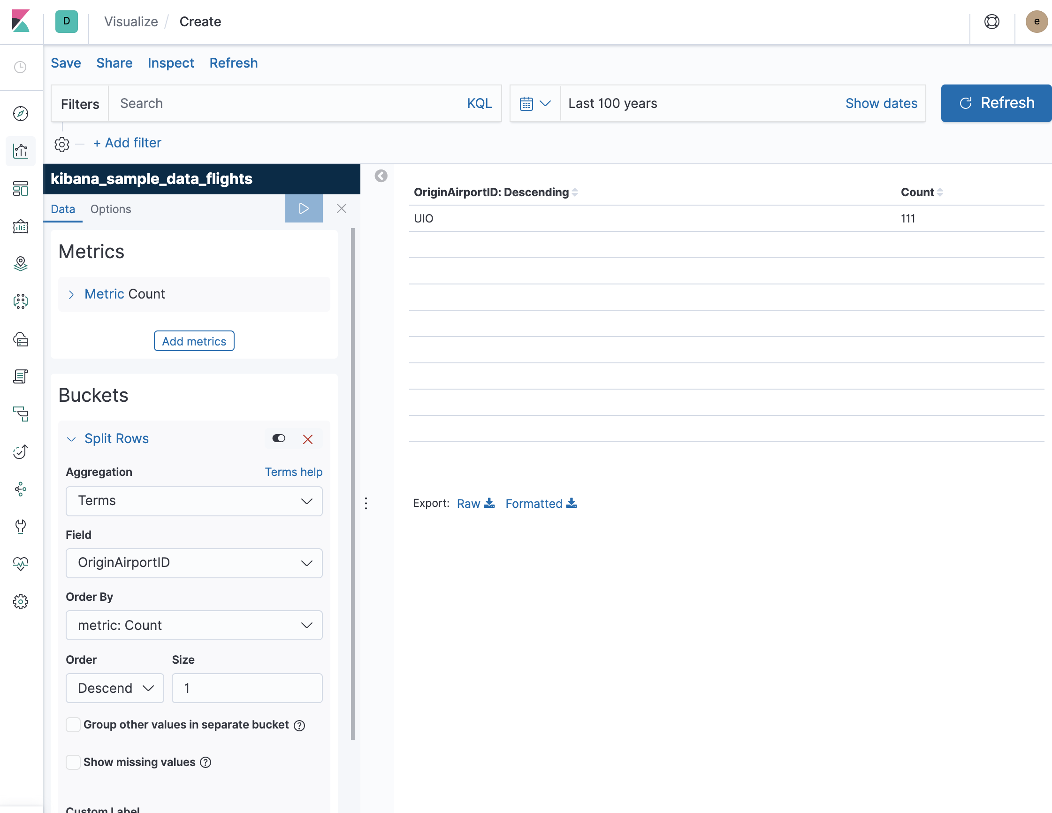
Task: Open Maps icon in sidebar
Action: coord(20,264)
